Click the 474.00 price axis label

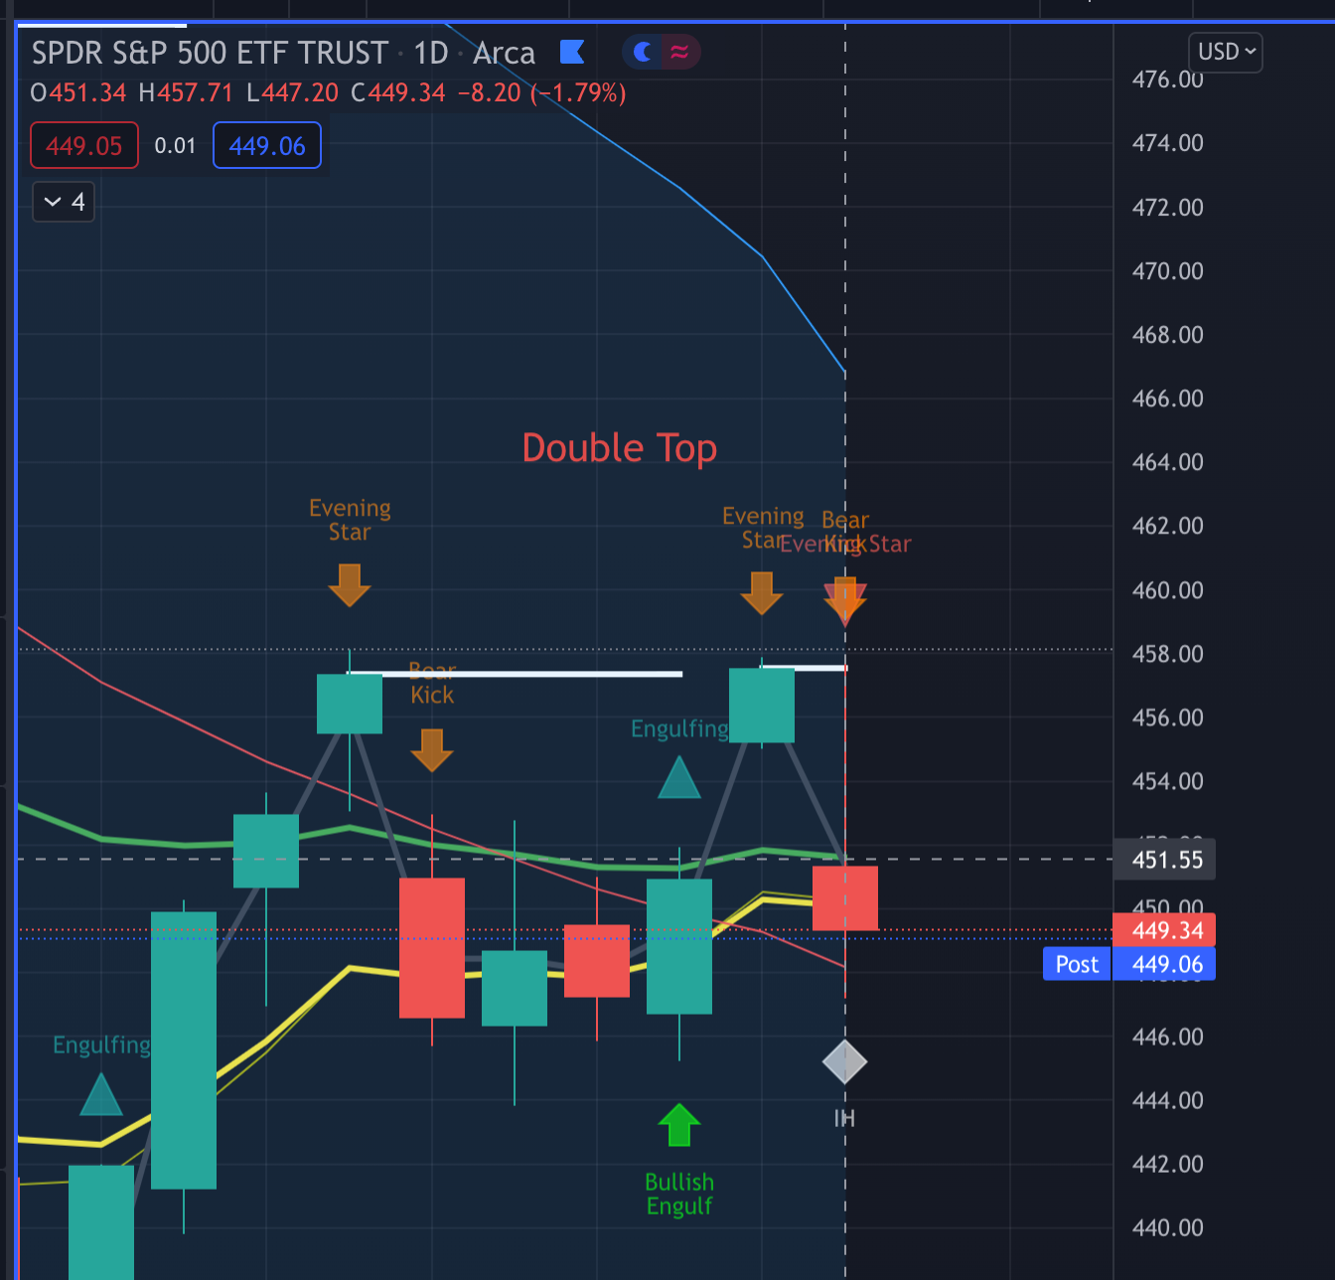click(x=1167, y=143)
